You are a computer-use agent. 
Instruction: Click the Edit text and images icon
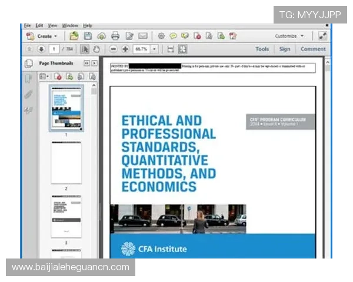click(129, 36)
